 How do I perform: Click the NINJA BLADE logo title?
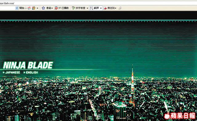click(x=28, y=65)
